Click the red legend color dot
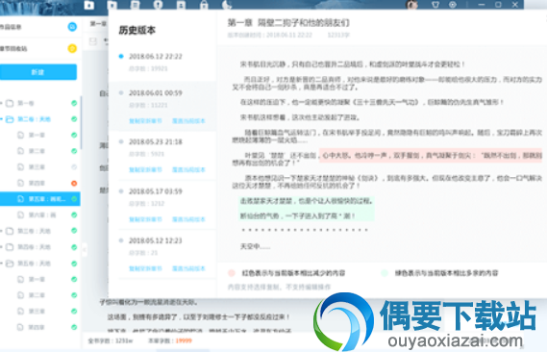 tap(232, 273)
